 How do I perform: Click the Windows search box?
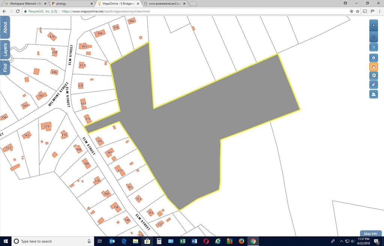[x=52, y=241]
